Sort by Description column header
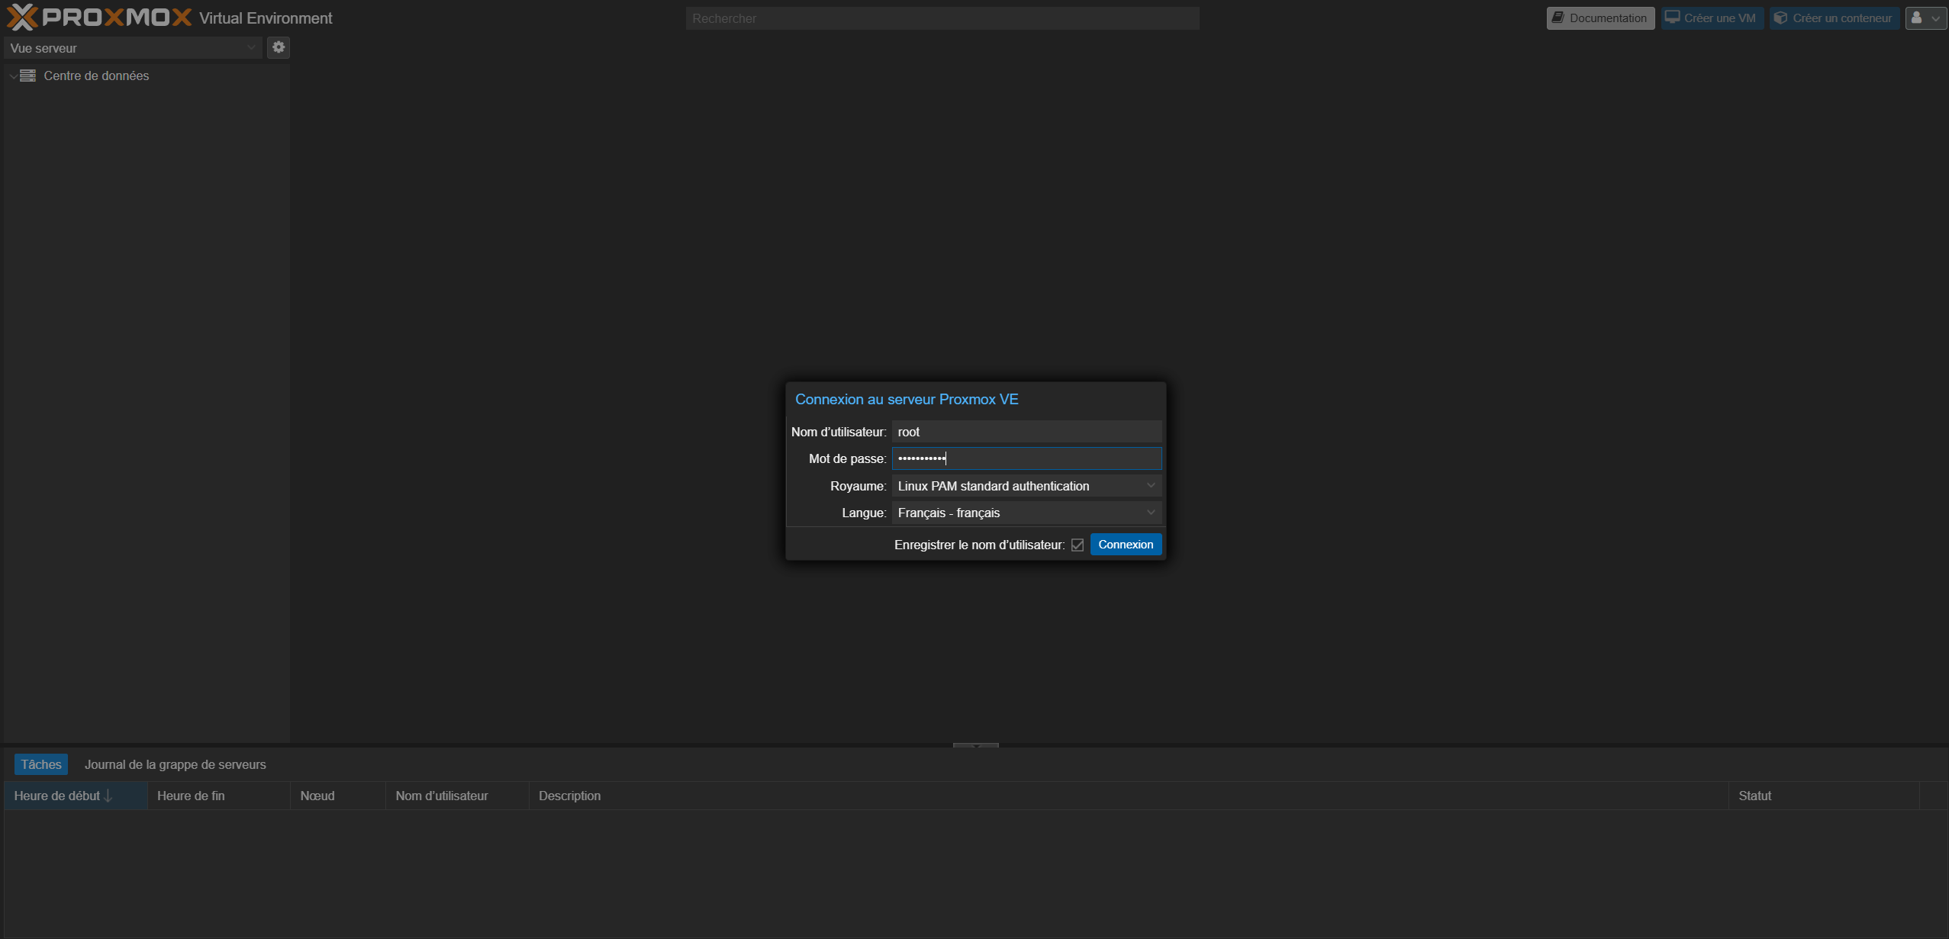Image resolution: width=1949 pixels, height=939 pixels. click(1129, 796)
